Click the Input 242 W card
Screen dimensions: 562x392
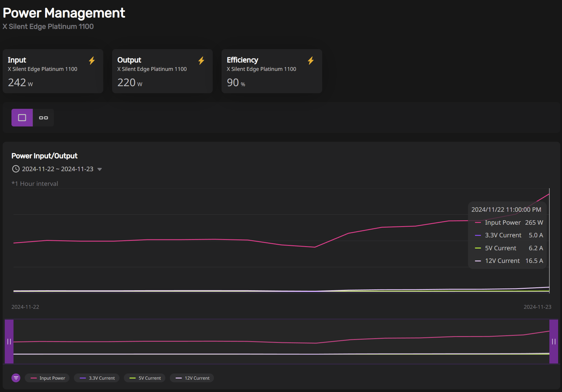(53, 71)
